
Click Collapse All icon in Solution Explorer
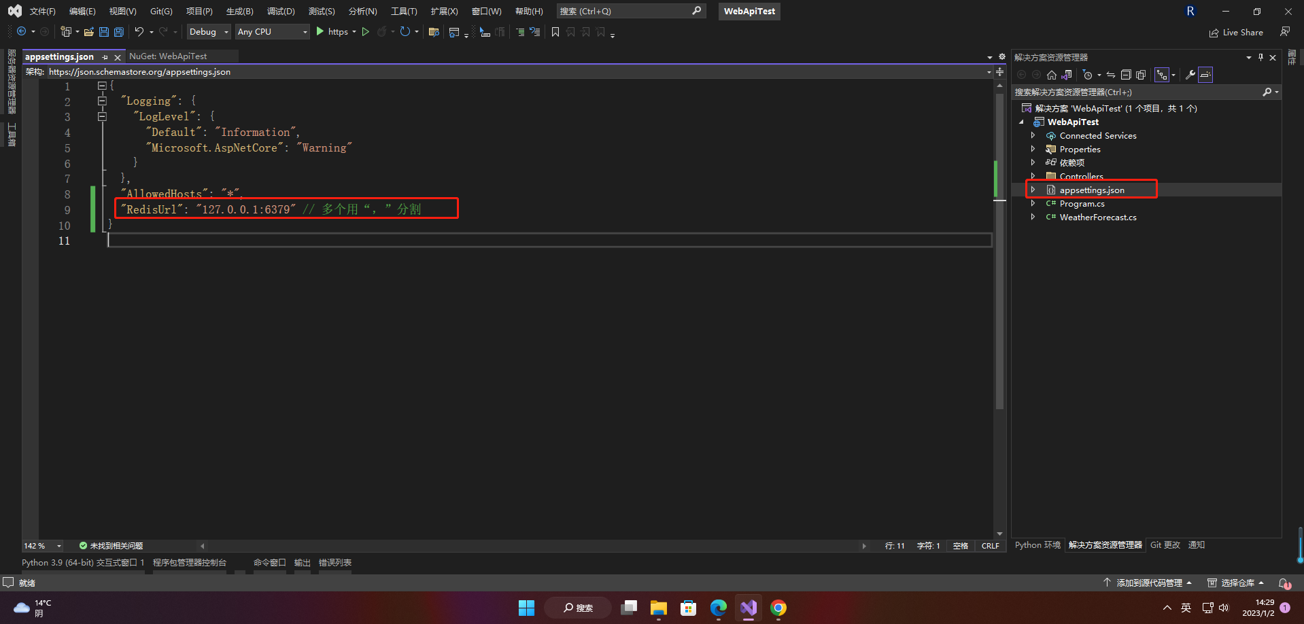[1126, 75]
